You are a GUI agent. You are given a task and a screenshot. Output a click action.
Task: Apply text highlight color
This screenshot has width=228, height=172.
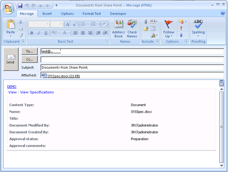point(54,33)
